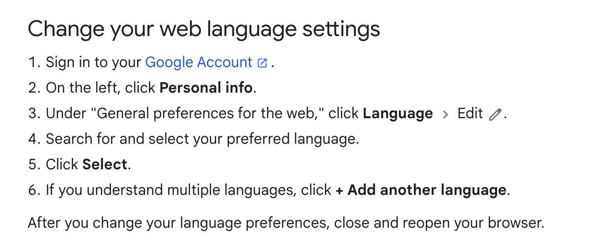Screen dimensions: 593x251
Task: Click the pencil Edit icon
Action: [495, 114]
